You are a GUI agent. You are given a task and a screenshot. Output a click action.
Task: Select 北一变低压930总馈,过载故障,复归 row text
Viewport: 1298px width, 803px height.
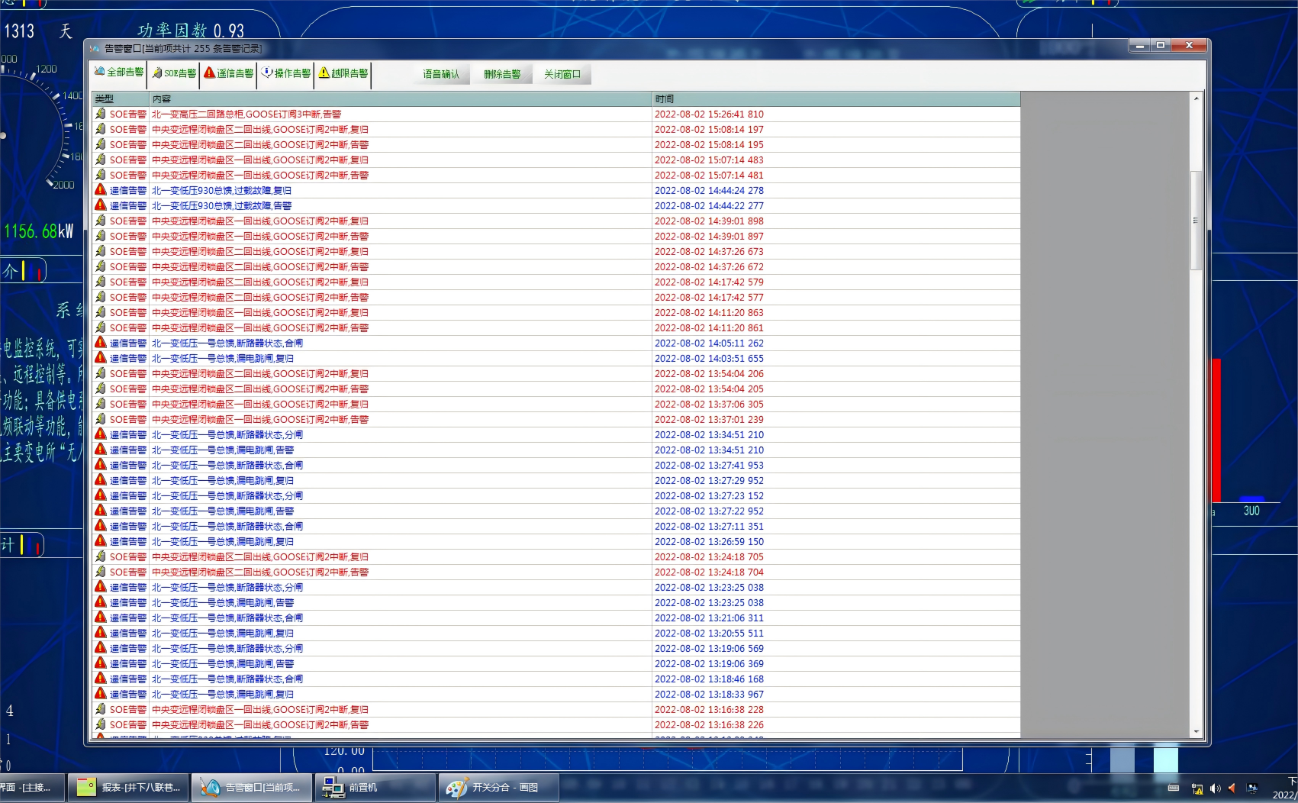pyautogui.click(x=221, y=191)
